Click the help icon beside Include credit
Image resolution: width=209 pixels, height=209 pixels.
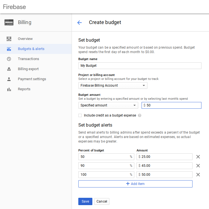pyautogui.click(x=140, y=115)
